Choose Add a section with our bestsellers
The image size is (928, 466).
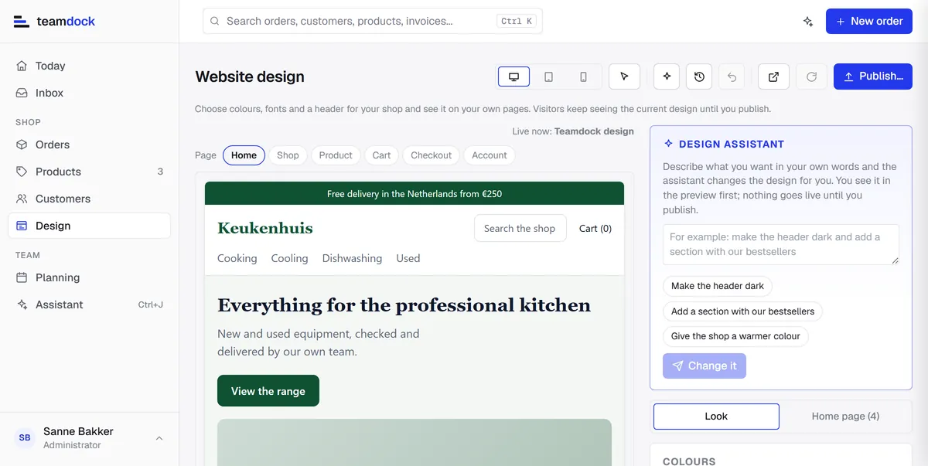point(742,311)
